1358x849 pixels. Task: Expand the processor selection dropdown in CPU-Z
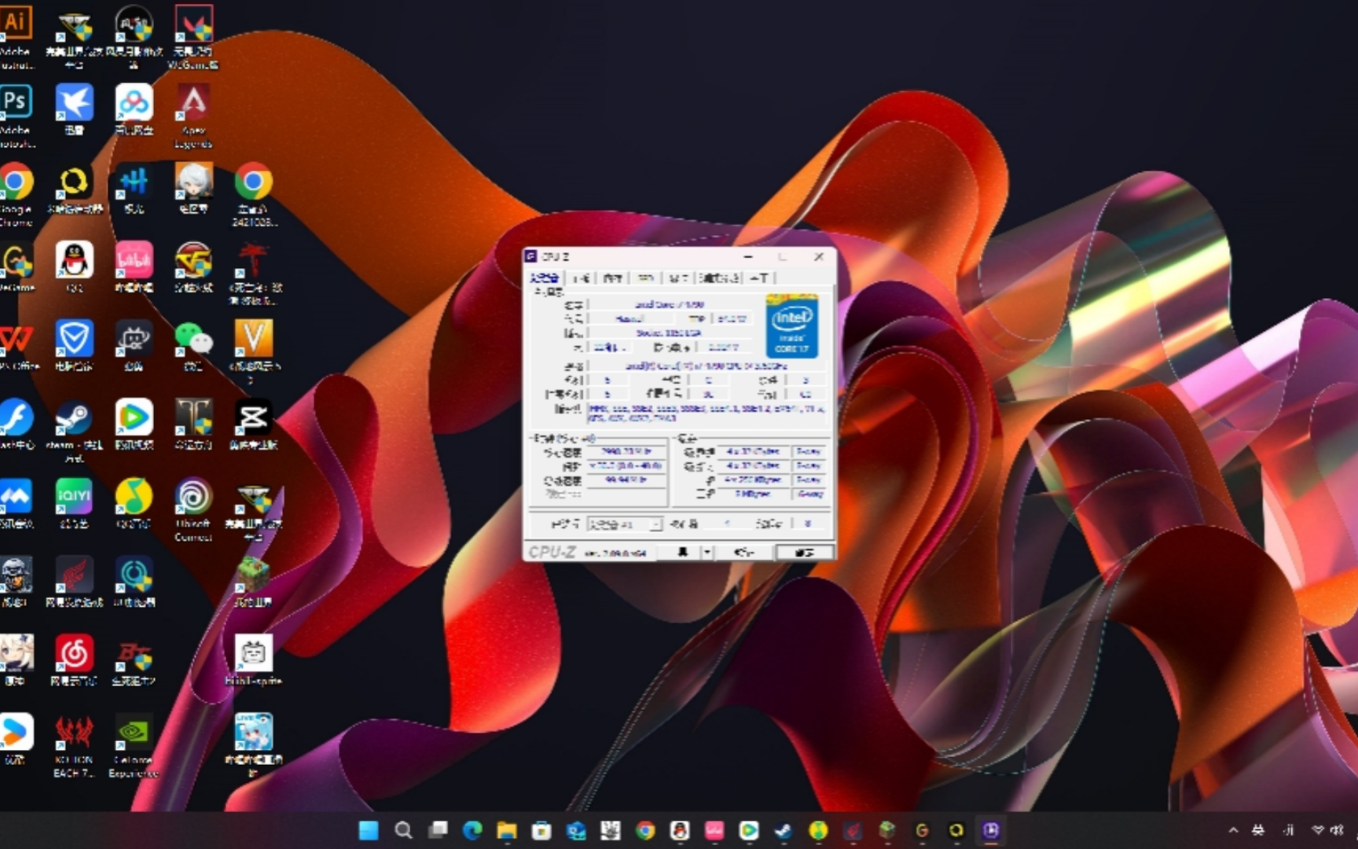[655, 524]
